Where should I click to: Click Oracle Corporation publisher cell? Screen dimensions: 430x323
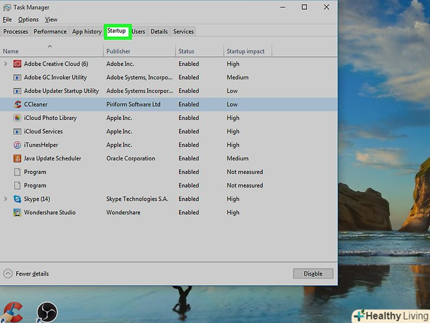point(131,159)
